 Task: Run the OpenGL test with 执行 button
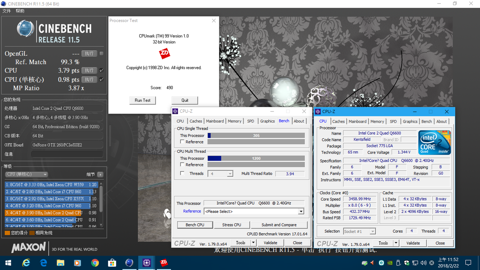pyautogui.click(x=89, y=54)
